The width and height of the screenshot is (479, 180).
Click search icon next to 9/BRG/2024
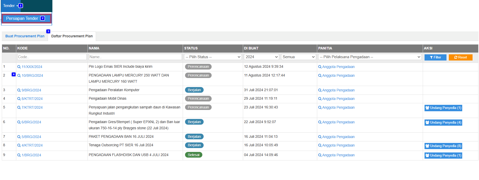pyautogui.click(x=19, y=90)
